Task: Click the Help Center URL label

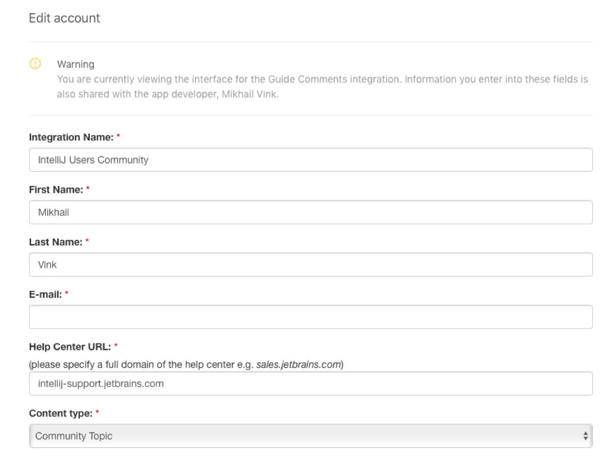Action: 70,347
